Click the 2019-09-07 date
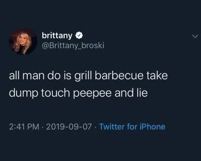 pos(69,127)
